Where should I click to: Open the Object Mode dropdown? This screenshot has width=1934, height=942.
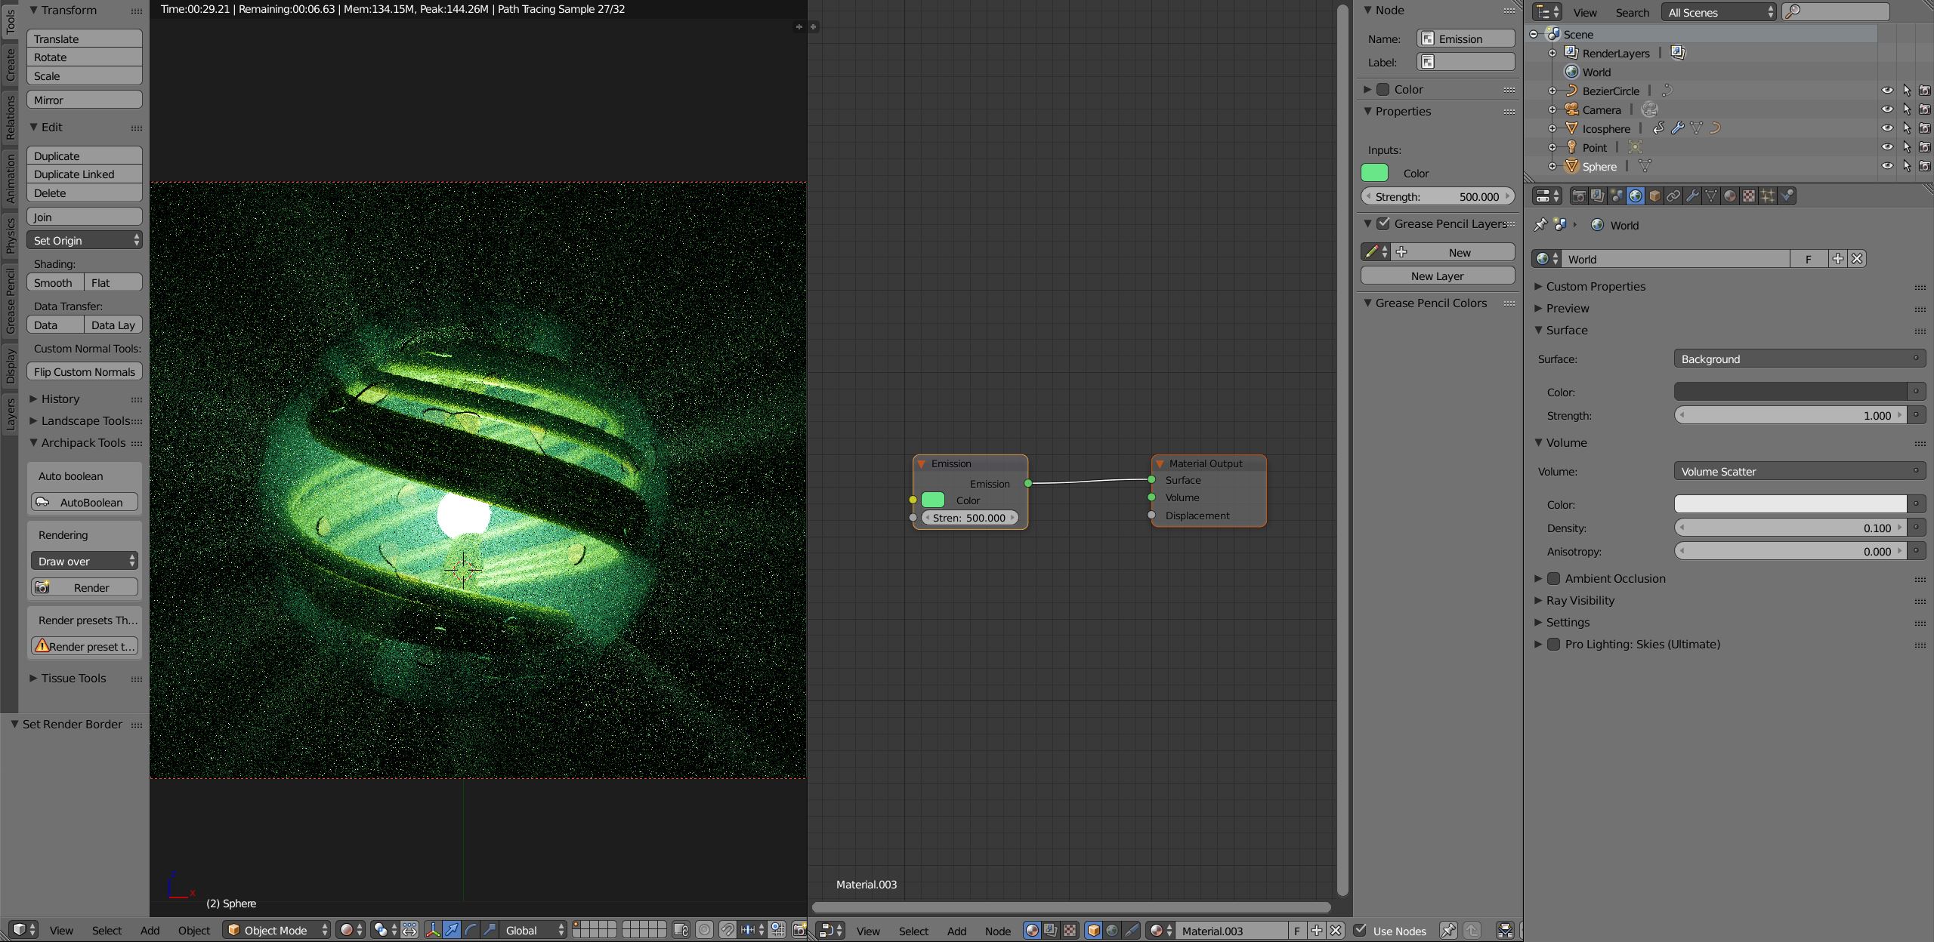pos(277,931)
